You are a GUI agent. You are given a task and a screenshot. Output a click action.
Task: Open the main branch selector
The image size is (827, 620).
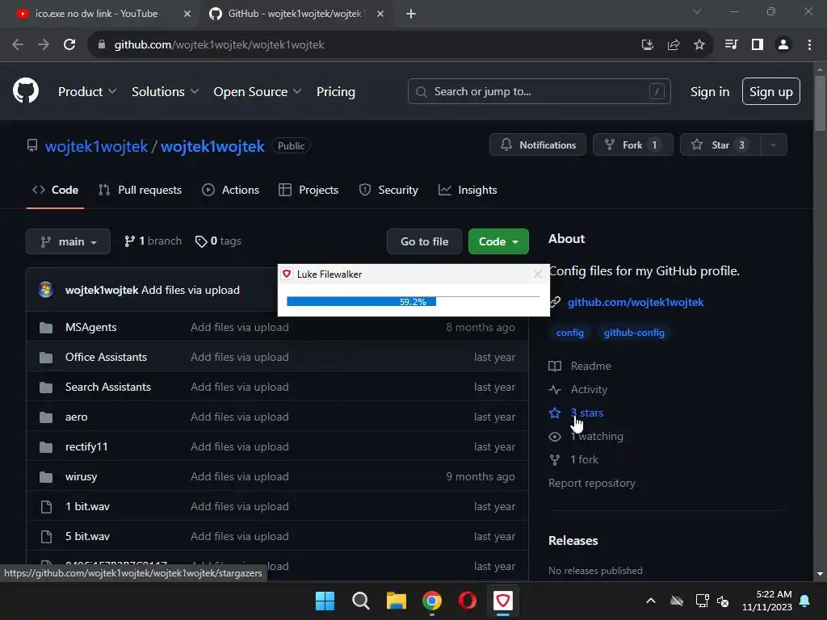[68, 241]
